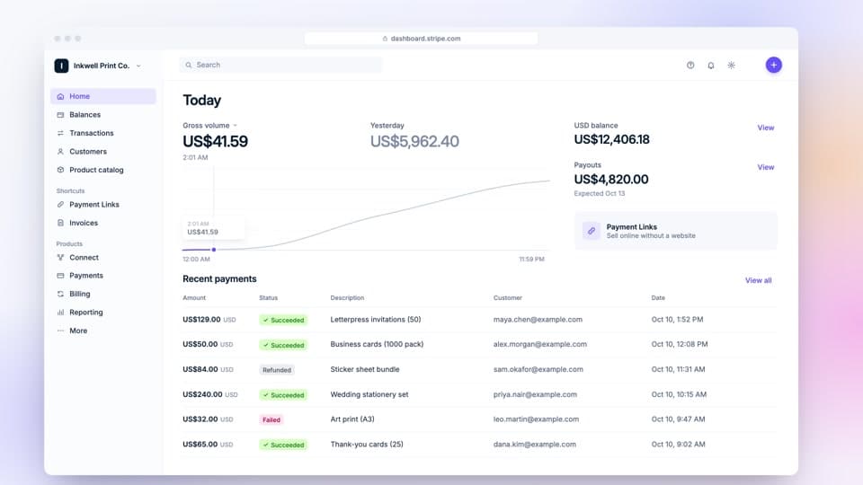Viewport: 863px width, 485px height.
Task: Open the settings gear icon
Action: pos(731,66)
